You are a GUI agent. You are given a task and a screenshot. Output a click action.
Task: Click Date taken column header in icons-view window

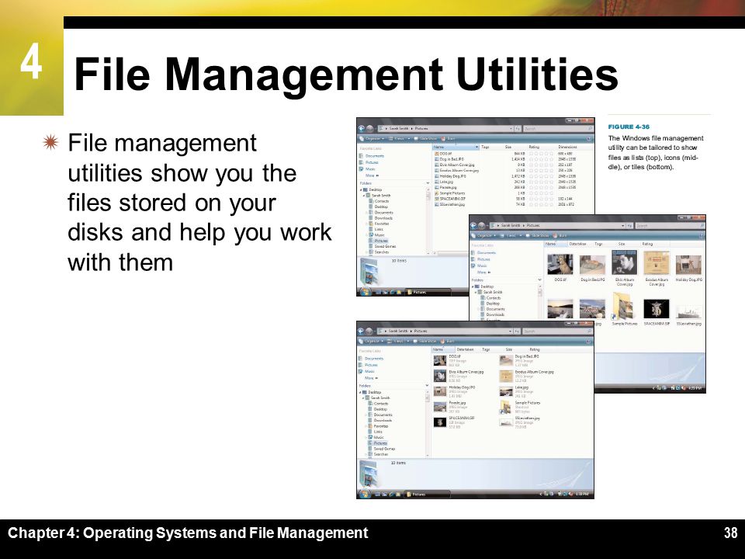pos(577,244)
